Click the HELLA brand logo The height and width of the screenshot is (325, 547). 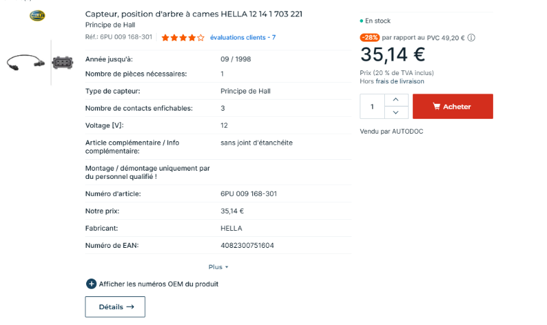tap(38, 16)
